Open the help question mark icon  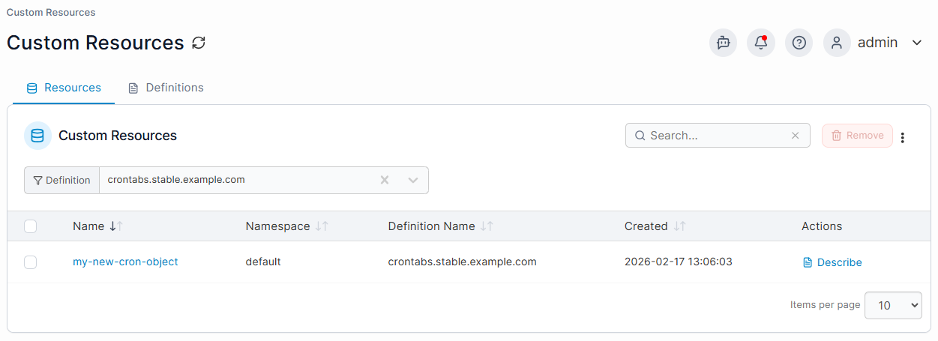tap(799, 43)
